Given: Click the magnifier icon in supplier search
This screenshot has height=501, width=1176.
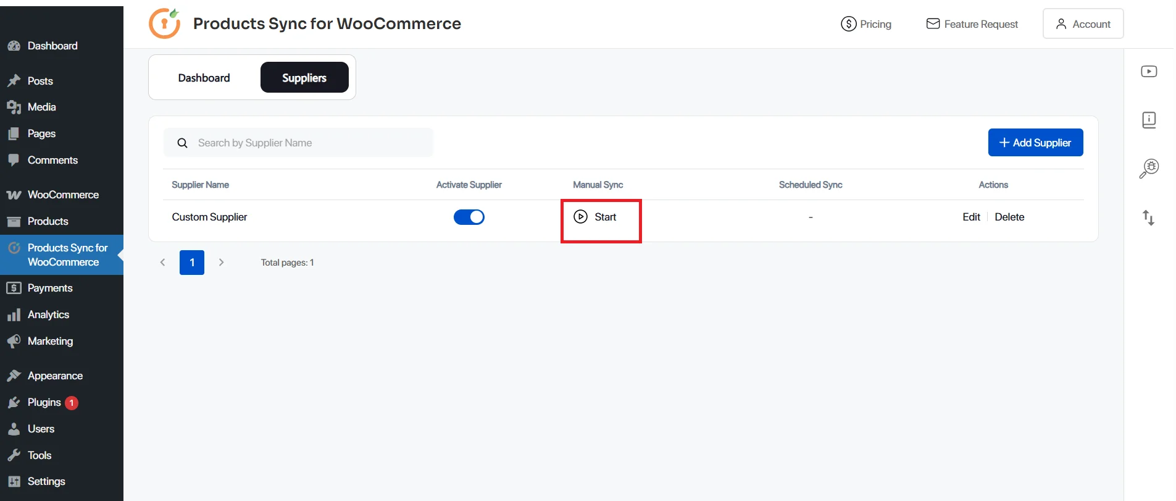Looking at the screenshot, I should coord(182,143).
